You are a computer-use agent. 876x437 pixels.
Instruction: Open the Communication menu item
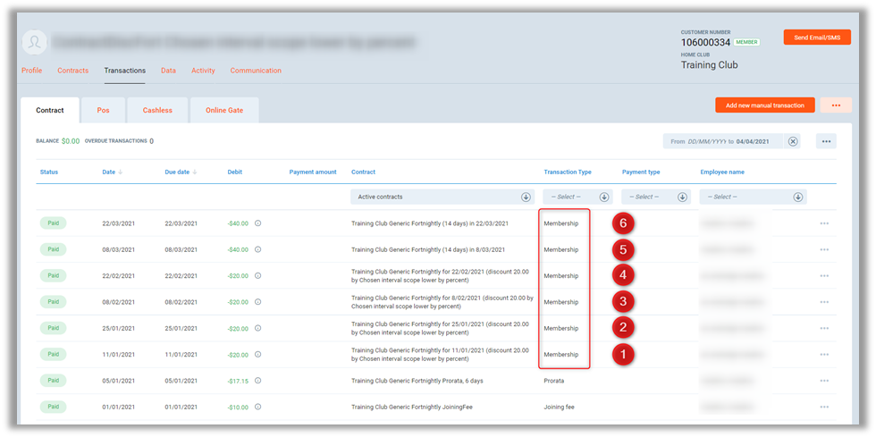tap(256, 71)
